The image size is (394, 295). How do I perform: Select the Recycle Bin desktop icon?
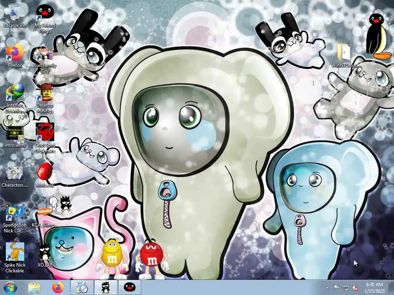[15, 15]
